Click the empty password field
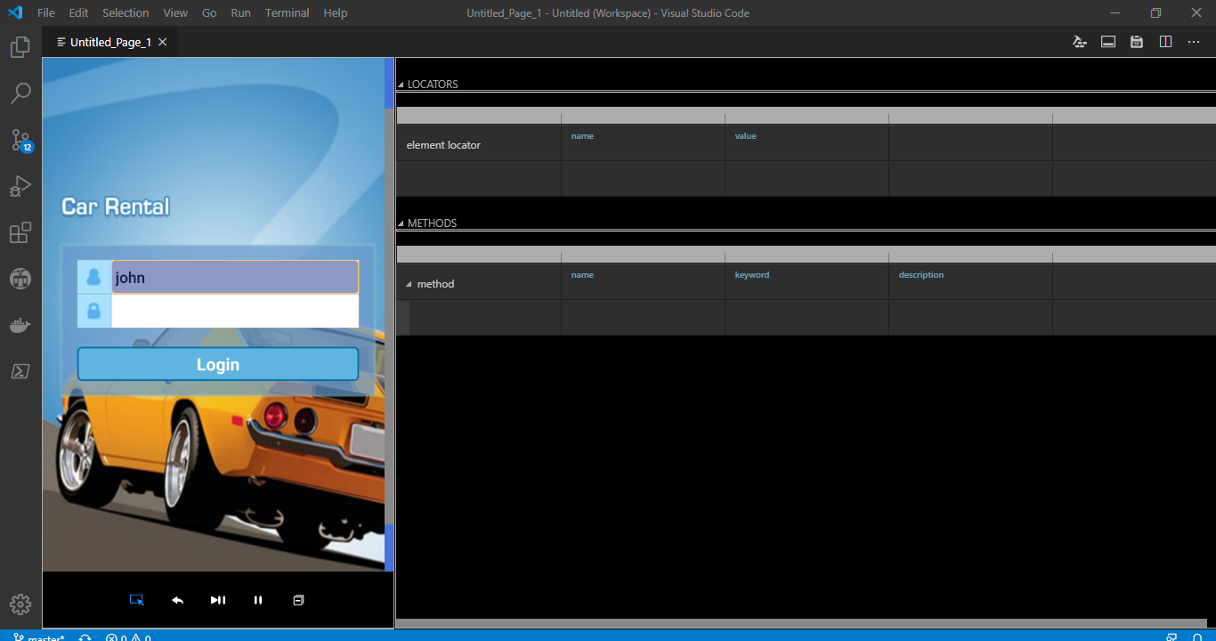The image size is (1216, 641). tap(235, 311)
